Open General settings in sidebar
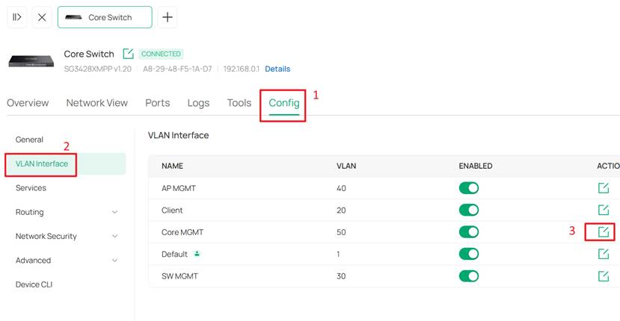The image size is (620, 321). (x=29, y=140)
